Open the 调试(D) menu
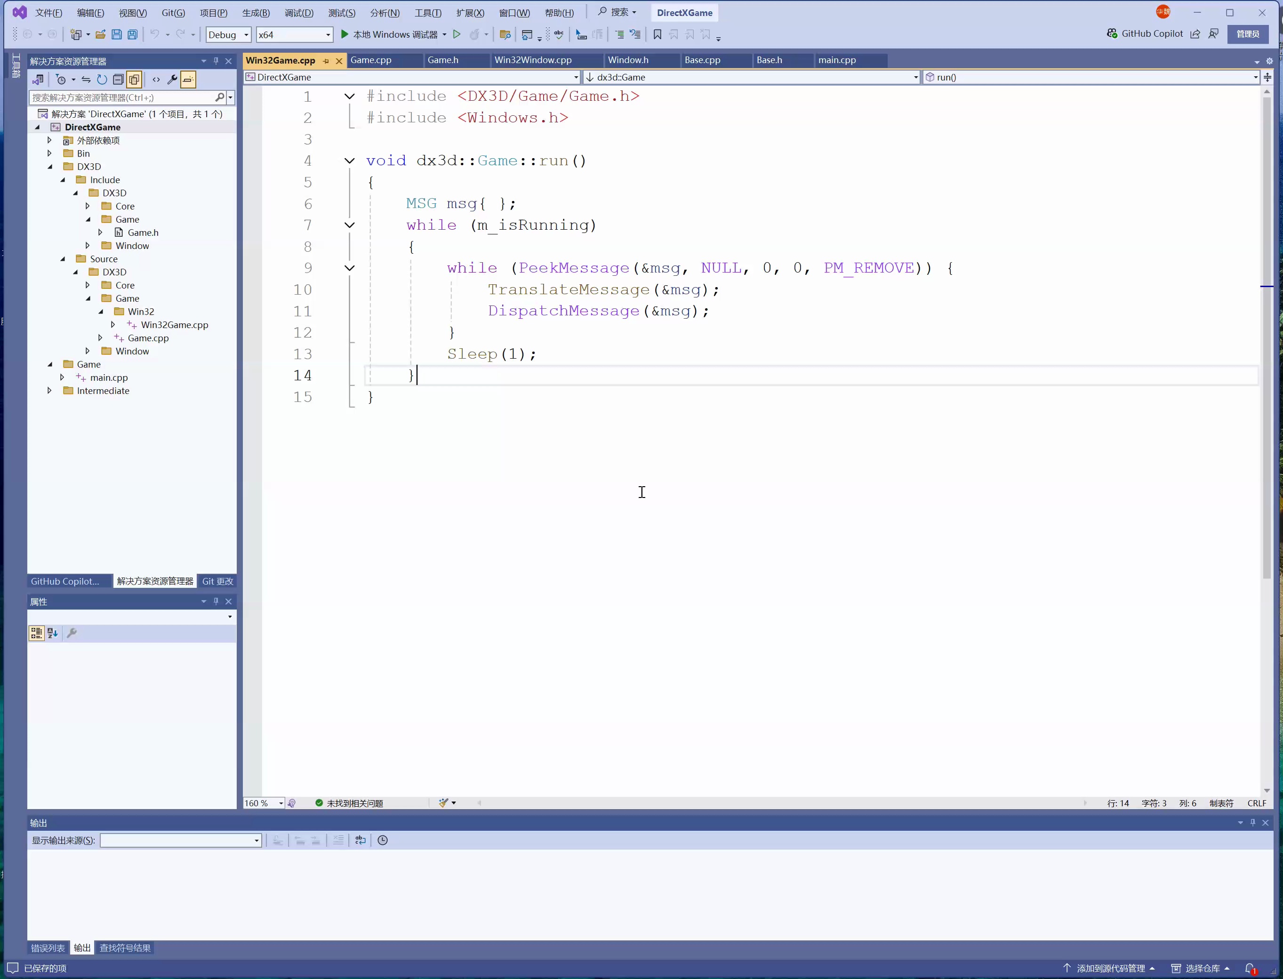 [299, 13]
